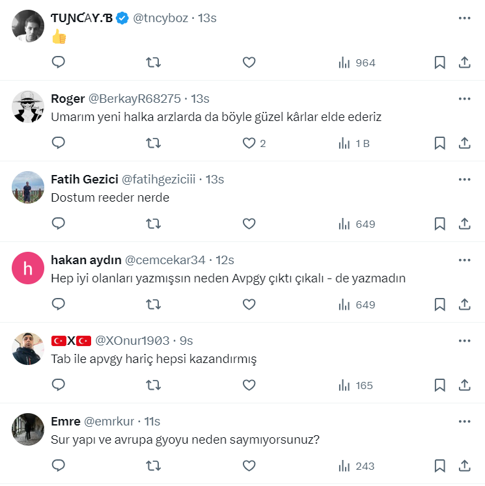
Task: Retweet Roger's tweet about halka arzlar
Action: pyautogui.click(x=154, y=143)
